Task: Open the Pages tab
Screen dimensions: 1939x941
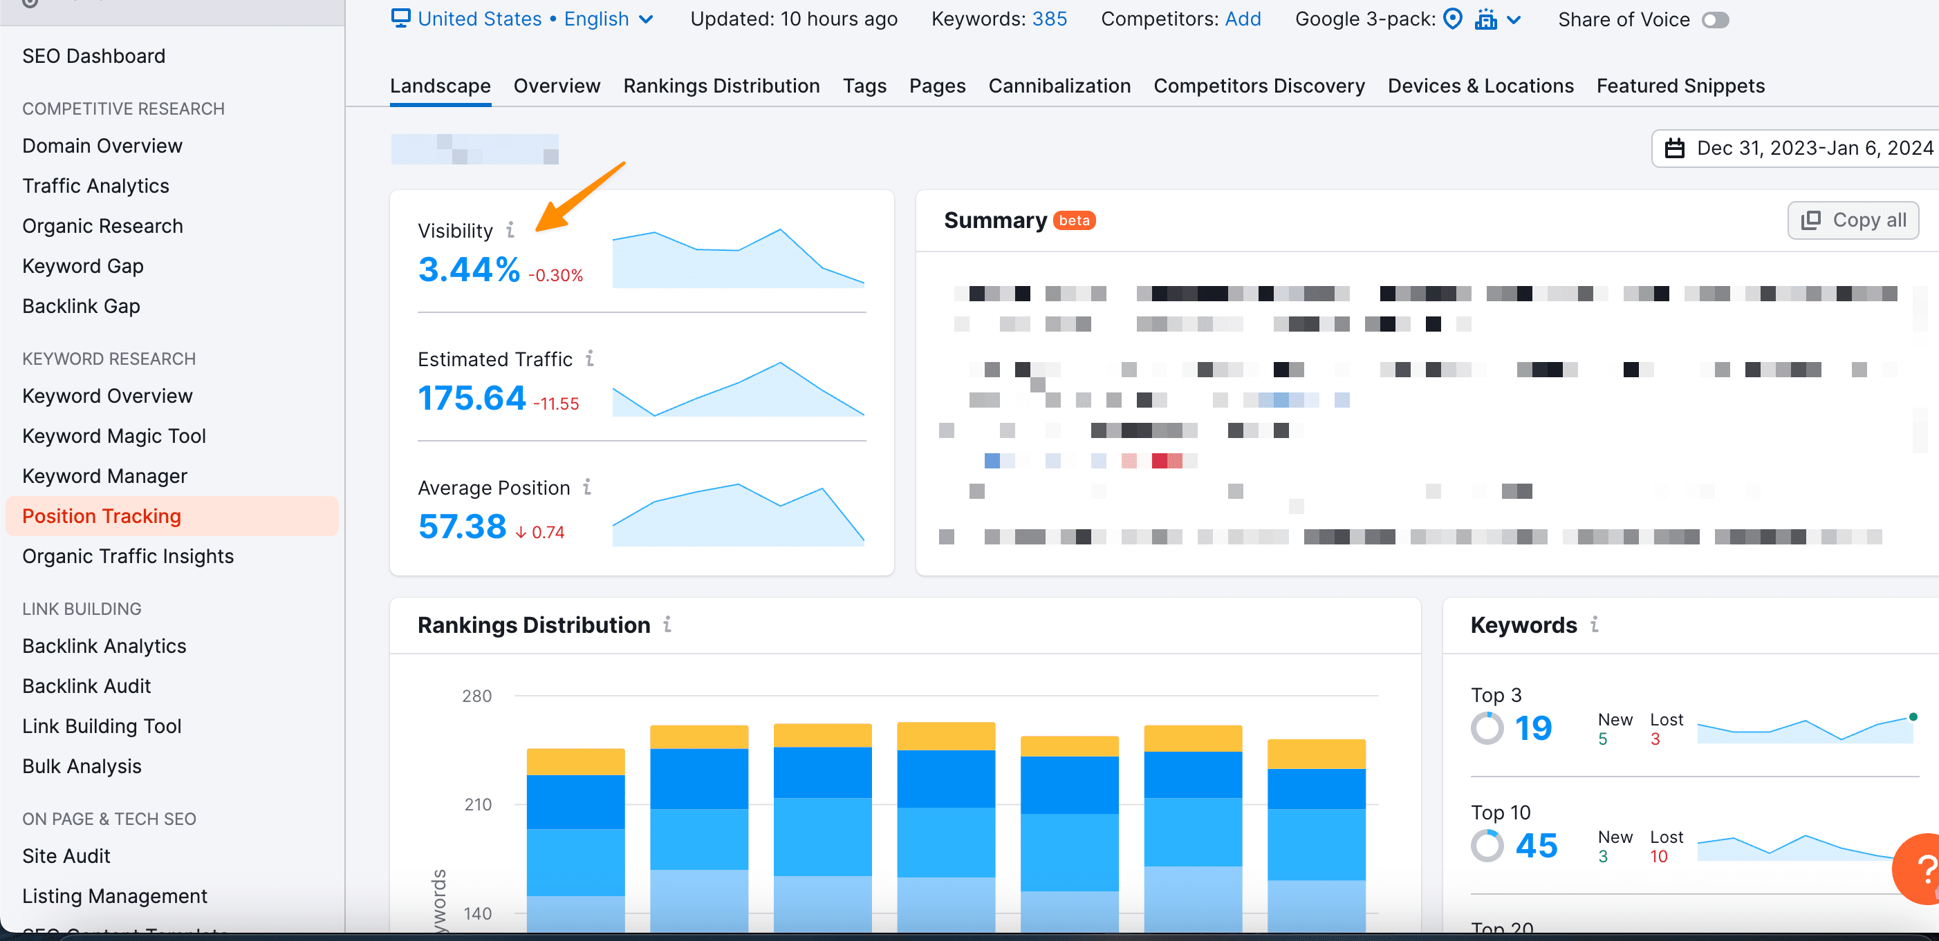Action: tap(937, 86)
